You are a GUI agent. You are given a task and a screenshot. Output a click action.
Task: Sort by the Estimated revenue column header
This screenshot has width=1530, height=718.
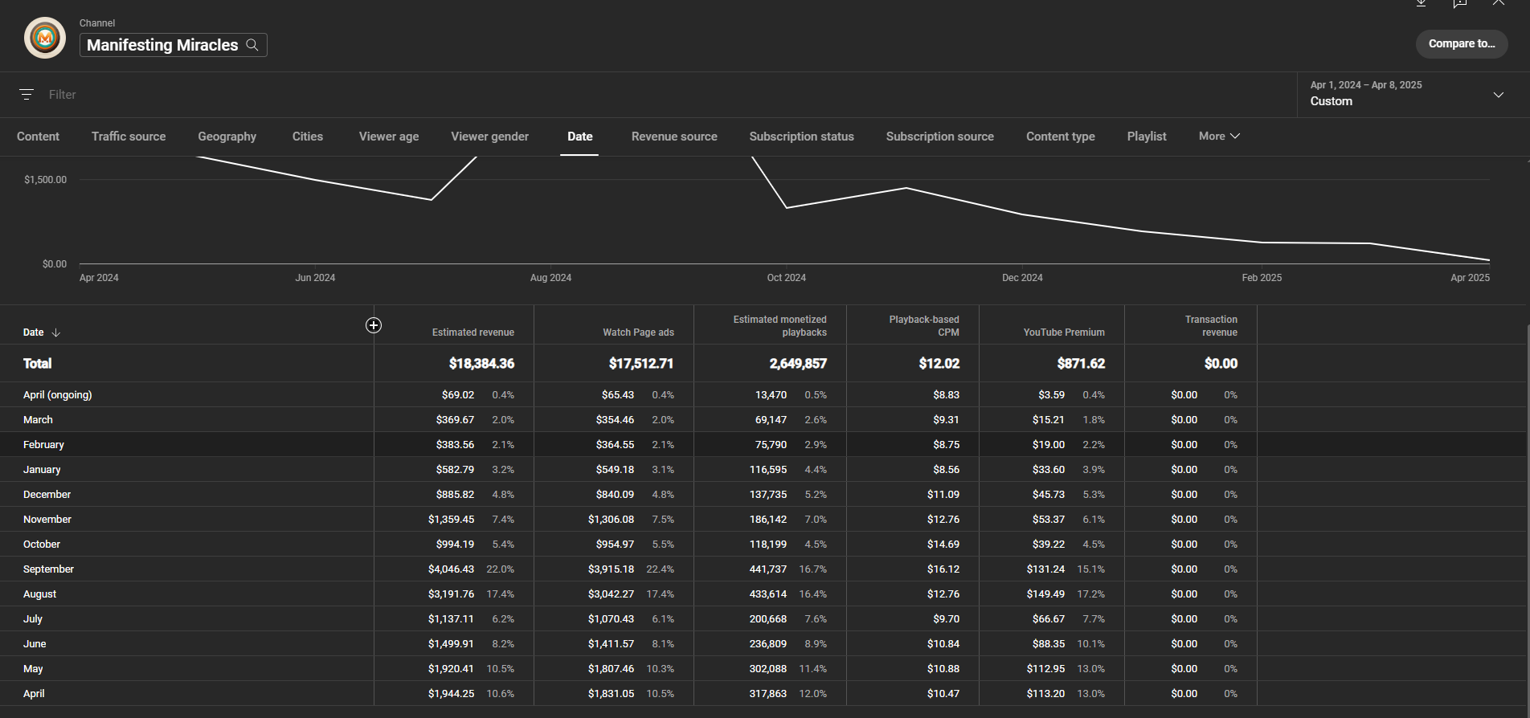[x=473, y=332]
